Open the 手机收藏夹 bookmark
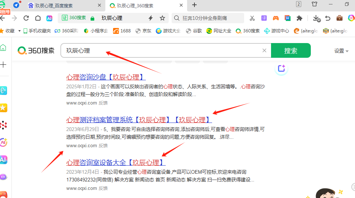 pyautogui.click(x=37, y=31)
